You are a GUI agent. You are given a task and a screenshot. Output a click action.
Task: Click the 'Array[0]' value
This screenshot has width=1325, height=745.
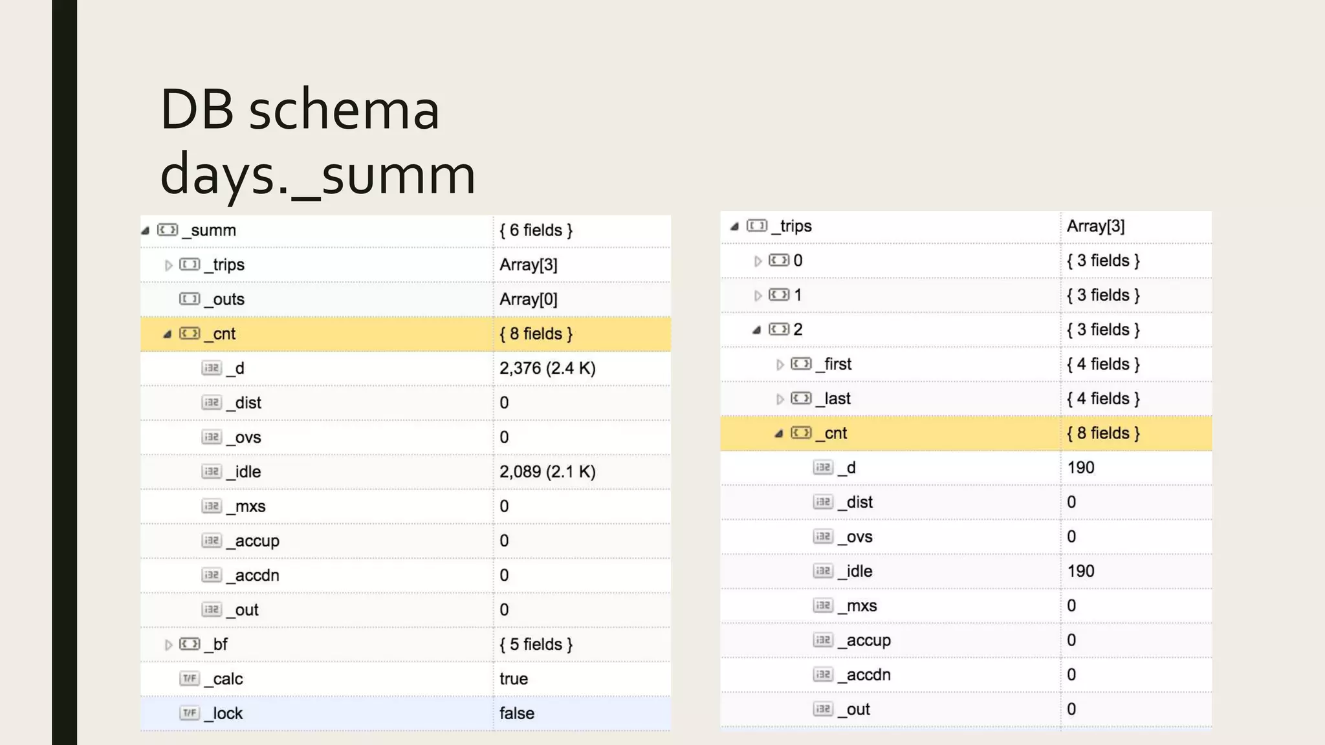529,299
